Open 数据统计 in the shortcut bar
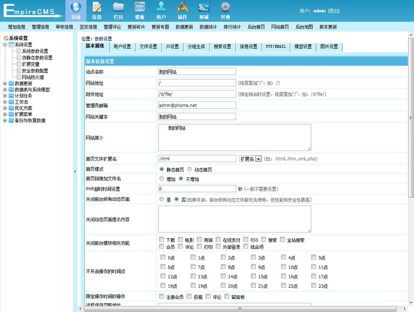The image size is (414, 312). point(208,27)
